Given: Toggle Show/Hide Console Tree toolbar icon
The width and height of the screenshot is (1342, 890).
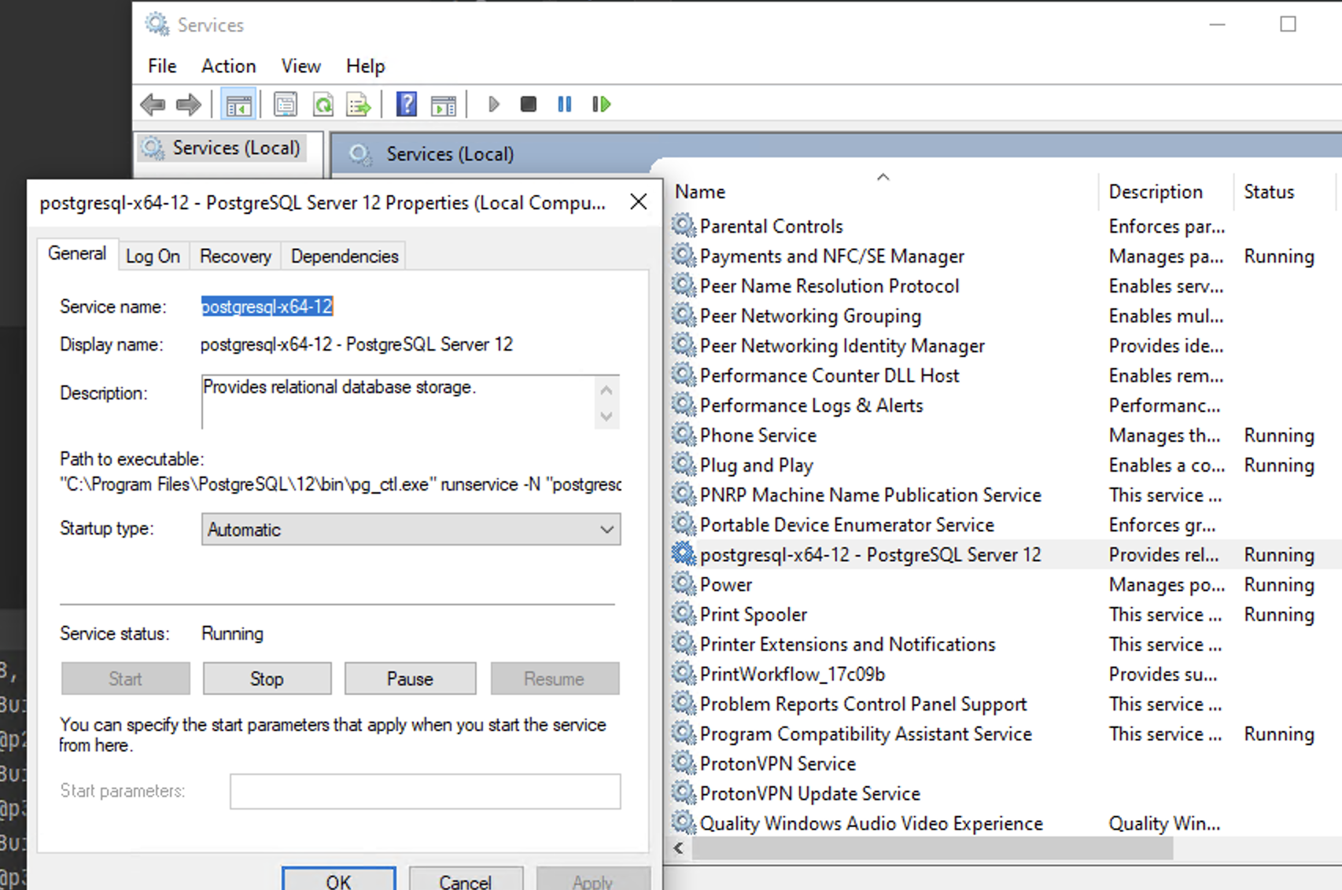Looking at the screenshot, I should click(239, 105).
